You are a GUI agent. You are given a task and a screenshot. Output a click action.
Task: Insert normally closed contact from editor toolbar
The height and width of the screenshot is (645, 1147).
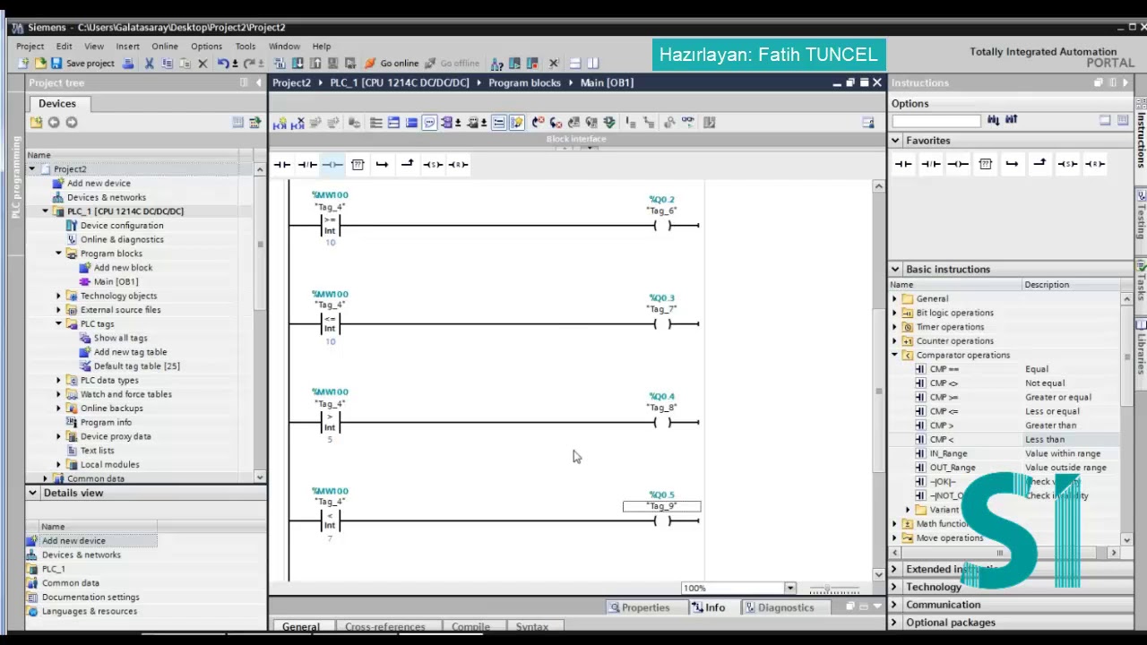(x=307, y=164)
